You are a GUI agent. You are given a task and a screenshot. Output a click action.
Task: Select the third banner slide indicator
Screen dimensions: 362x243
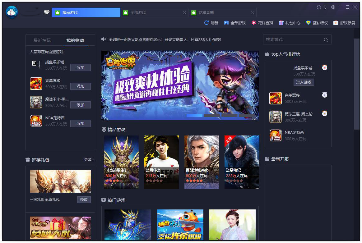point(230,116)
